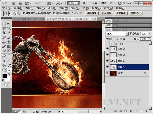The width and height of the screenshot is (153, 114).
Task: Open the fill 填充 slider arrow
Action: [149, 39]
